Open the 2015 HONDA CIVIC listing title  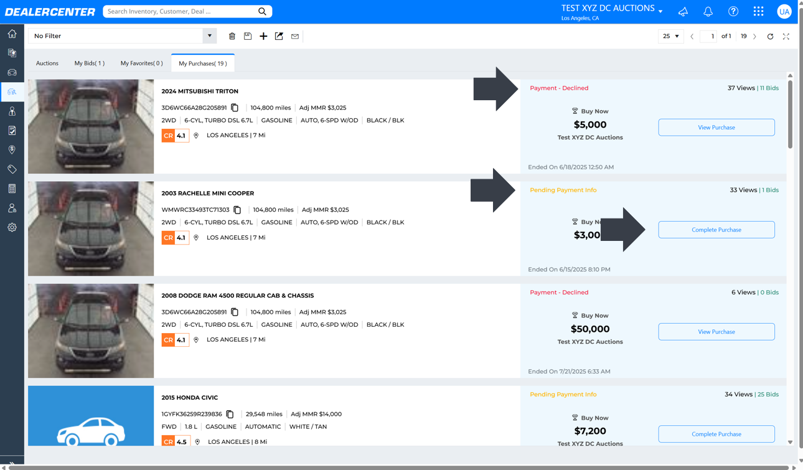coord(190,397)
